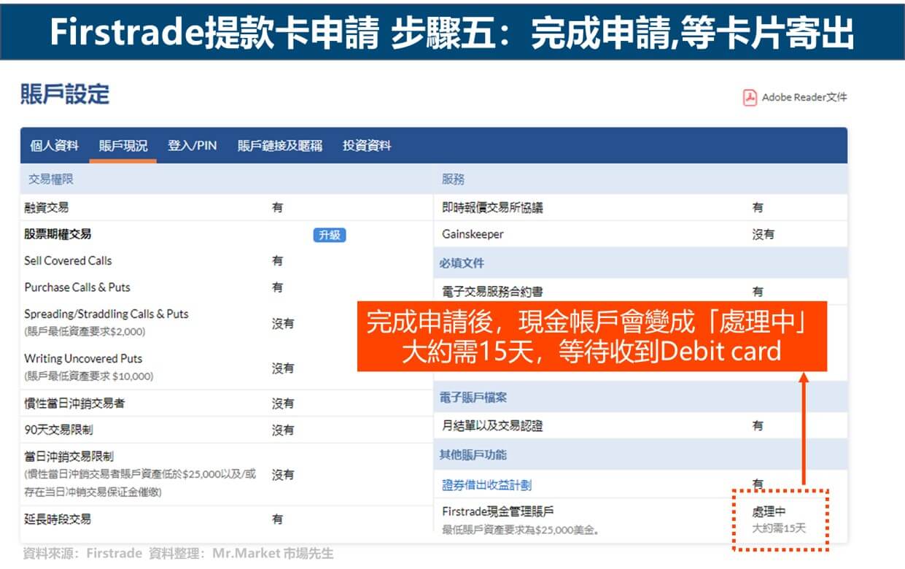Image resolution: width=905 pixels, height=569 pixels.
Task: Select the 賬戶現況 tab
Action: (x=123, y=145)
